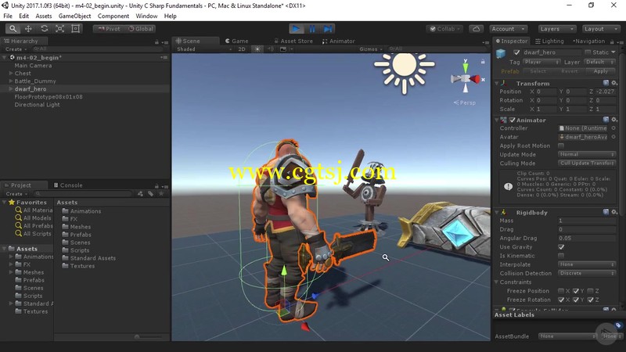
Task: Expand the Chest hierarchy item
Action: (11, 74)
